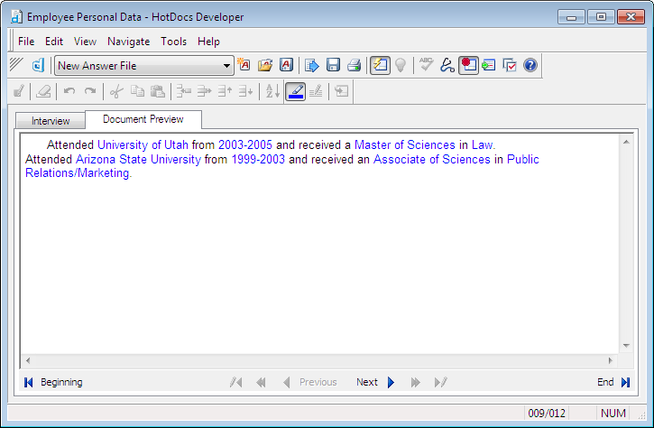
Task: Open the New Answer File dropdown
Action: [144, 66]
